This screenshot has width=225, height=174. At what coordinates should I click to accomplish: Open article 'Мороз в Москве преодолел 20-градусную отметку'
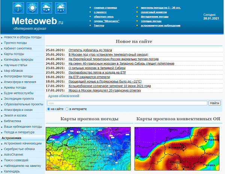click(x=105, y=91)
